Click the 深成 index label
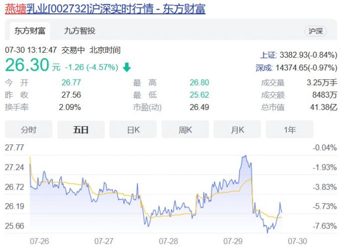Viewport: 349px width, 249px height. coord(264,68)
